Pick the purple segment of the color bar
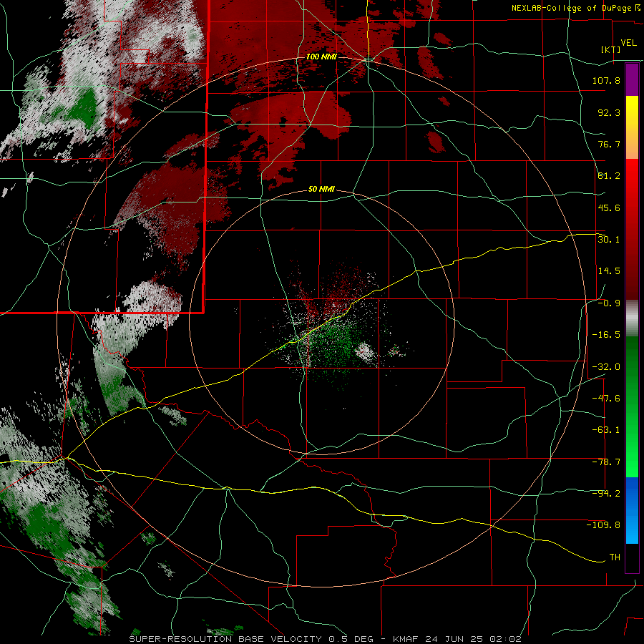 pyautogui.click(x=632, y=79)
